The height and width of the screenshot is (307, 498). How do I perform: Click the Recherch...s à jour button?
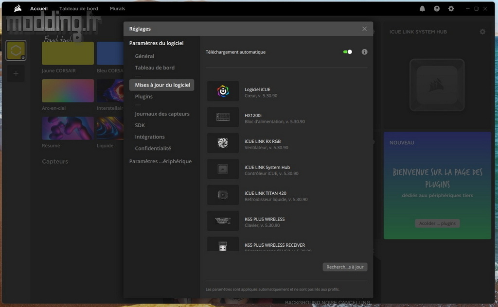(x=345, y=267)
